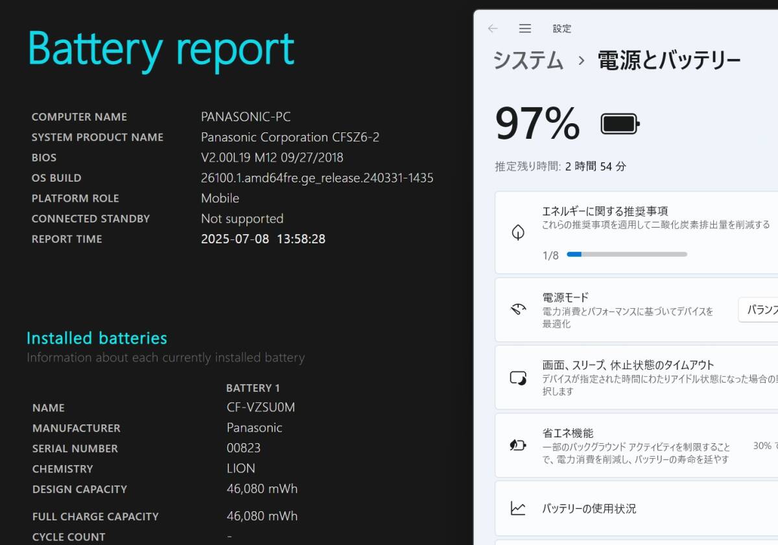Open エネルギーに関する推奨事項 card
The image size is (778, 545).
[x=637, y=232]
